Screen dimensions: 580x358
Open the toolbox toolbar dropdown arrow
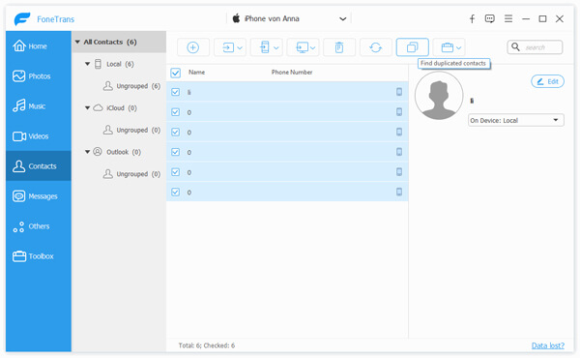[x=458, y=47]
